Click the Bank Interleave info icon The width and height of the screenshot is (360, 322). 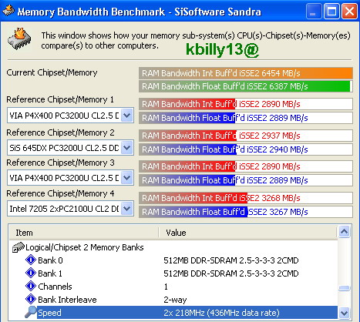click(x=31, y=299)
